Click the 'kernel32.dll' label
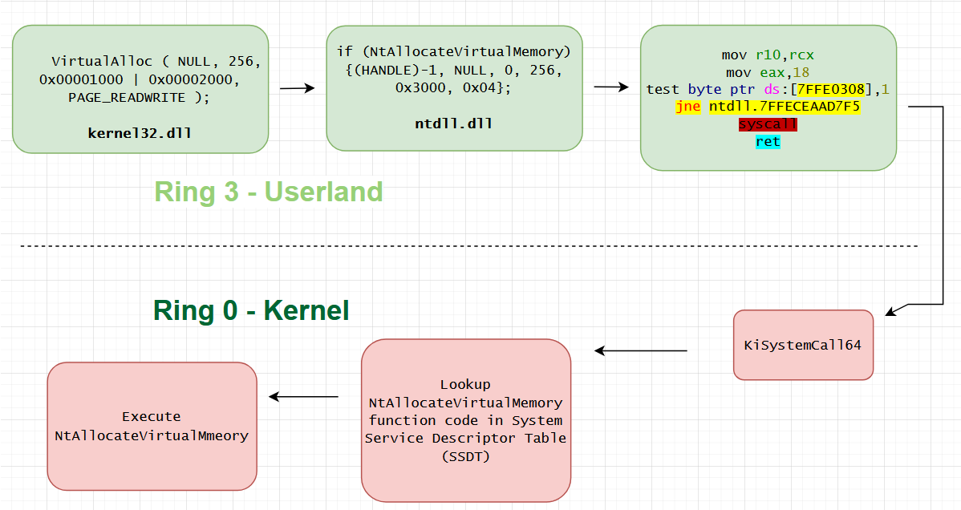This screenshot has height=510, width=961. point(140,133)
